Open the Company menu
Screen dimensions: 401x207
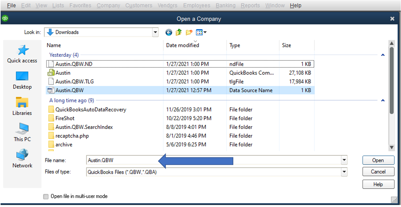109,6
